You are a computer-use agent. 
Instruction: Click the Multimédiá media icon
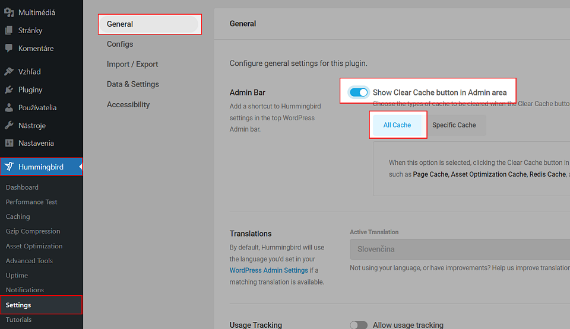[9, 12]
